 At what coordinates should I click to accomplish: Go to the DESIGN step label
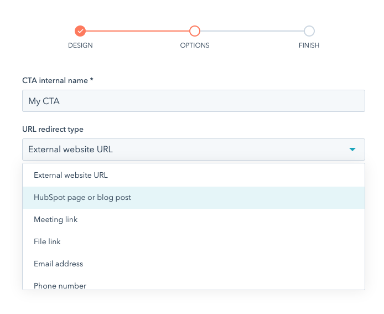[x=80, y=45]
